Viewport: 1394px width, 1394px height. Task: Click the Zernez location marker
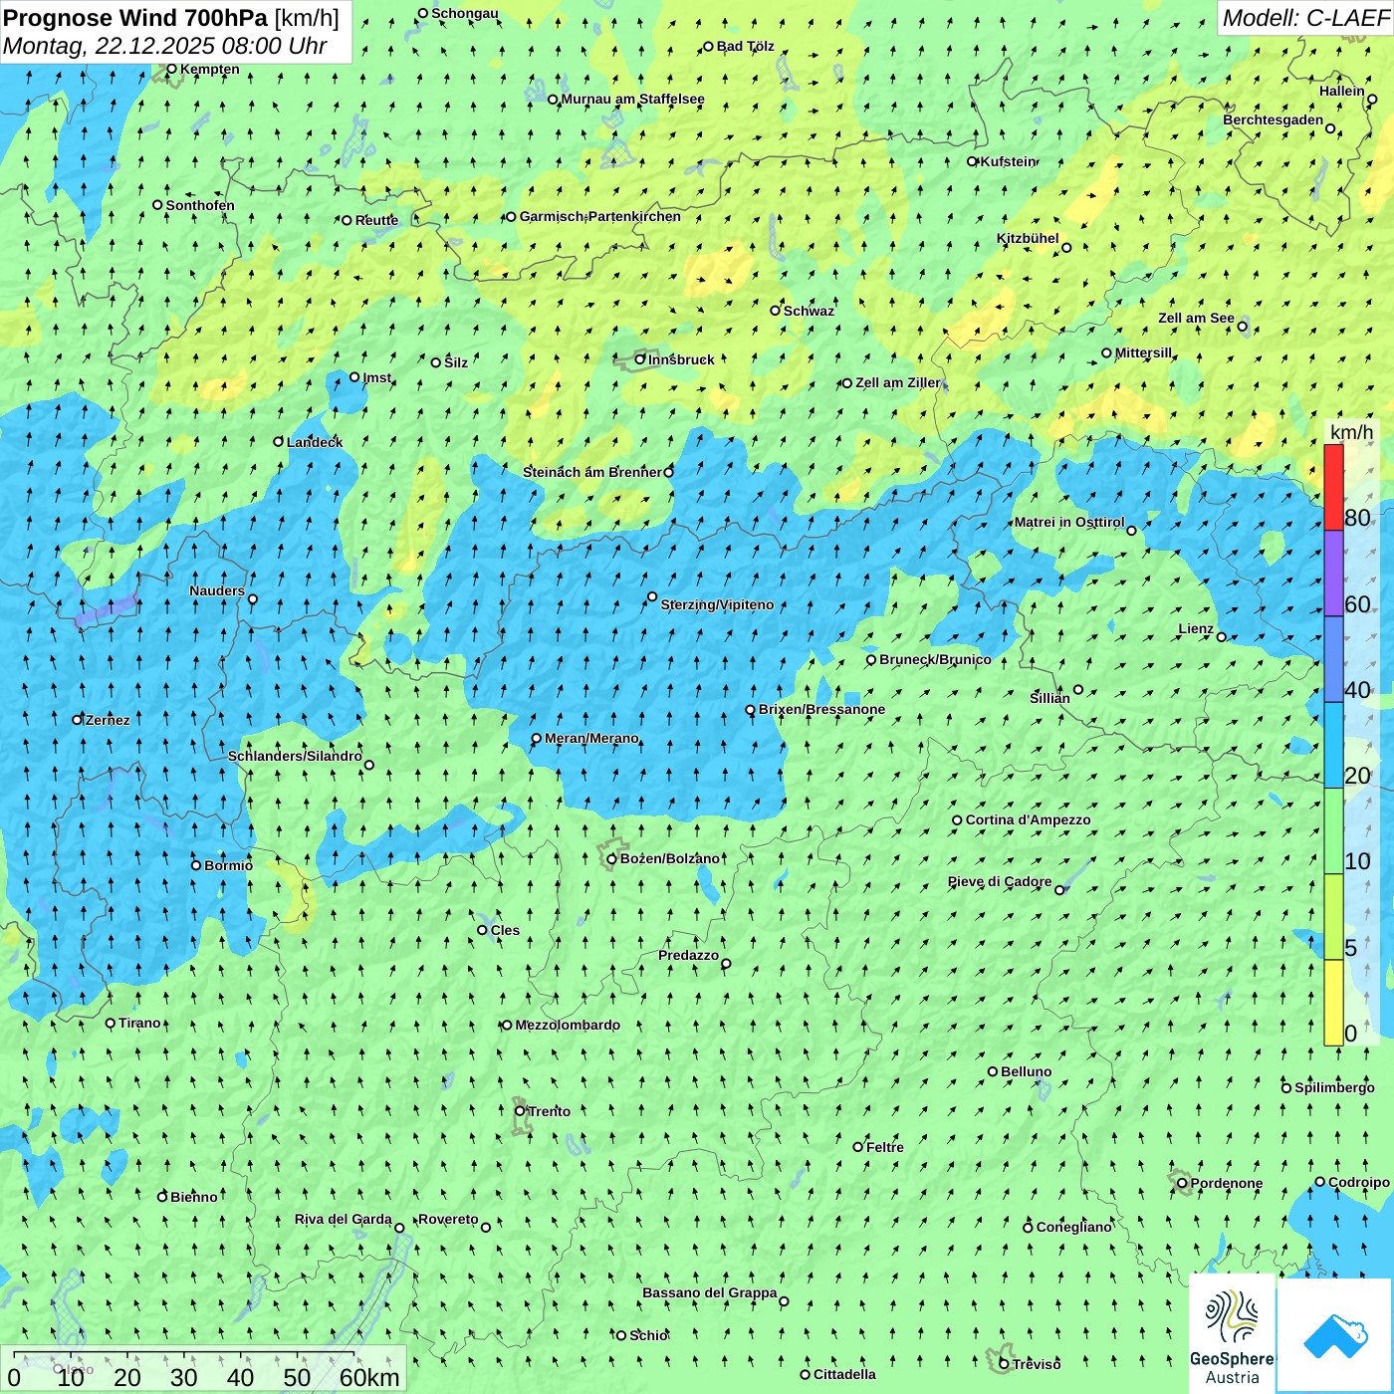(78, 720)
